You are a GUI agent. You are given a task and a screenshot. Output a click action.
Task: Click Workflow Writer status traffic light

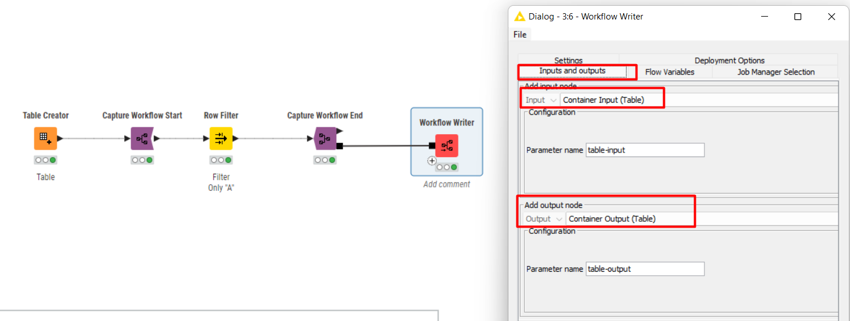coord(446,167)
